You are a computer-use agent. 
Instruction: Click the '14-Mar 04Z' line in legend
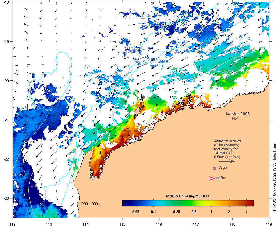tap(223, 153)
